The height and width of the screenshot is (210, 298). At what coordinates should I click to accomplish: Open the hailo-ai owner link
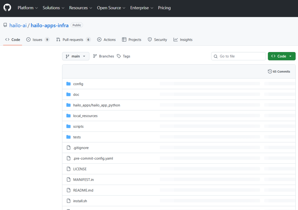point(18,25)
